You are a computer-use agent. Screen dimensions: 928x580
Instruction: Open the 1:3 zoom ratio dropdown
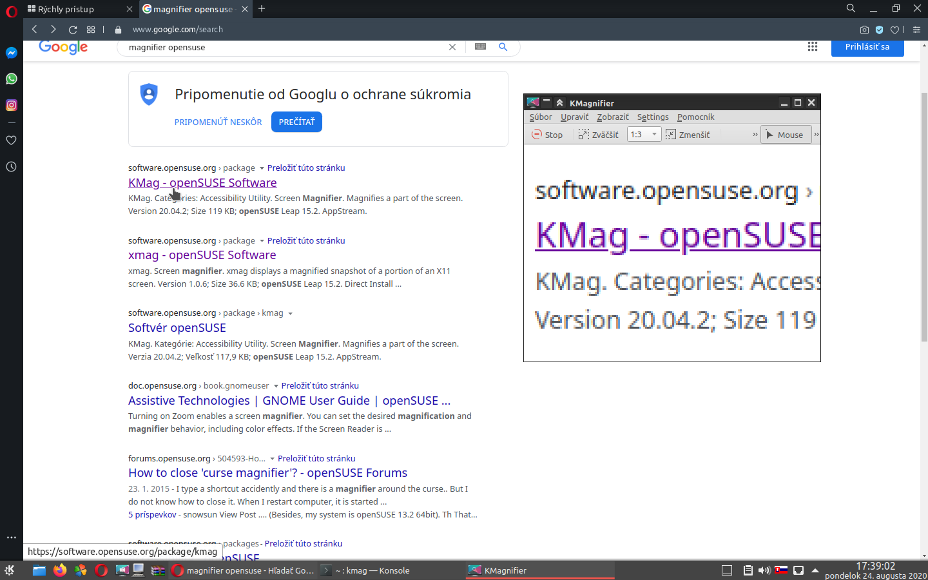click(x=644, y=135)
